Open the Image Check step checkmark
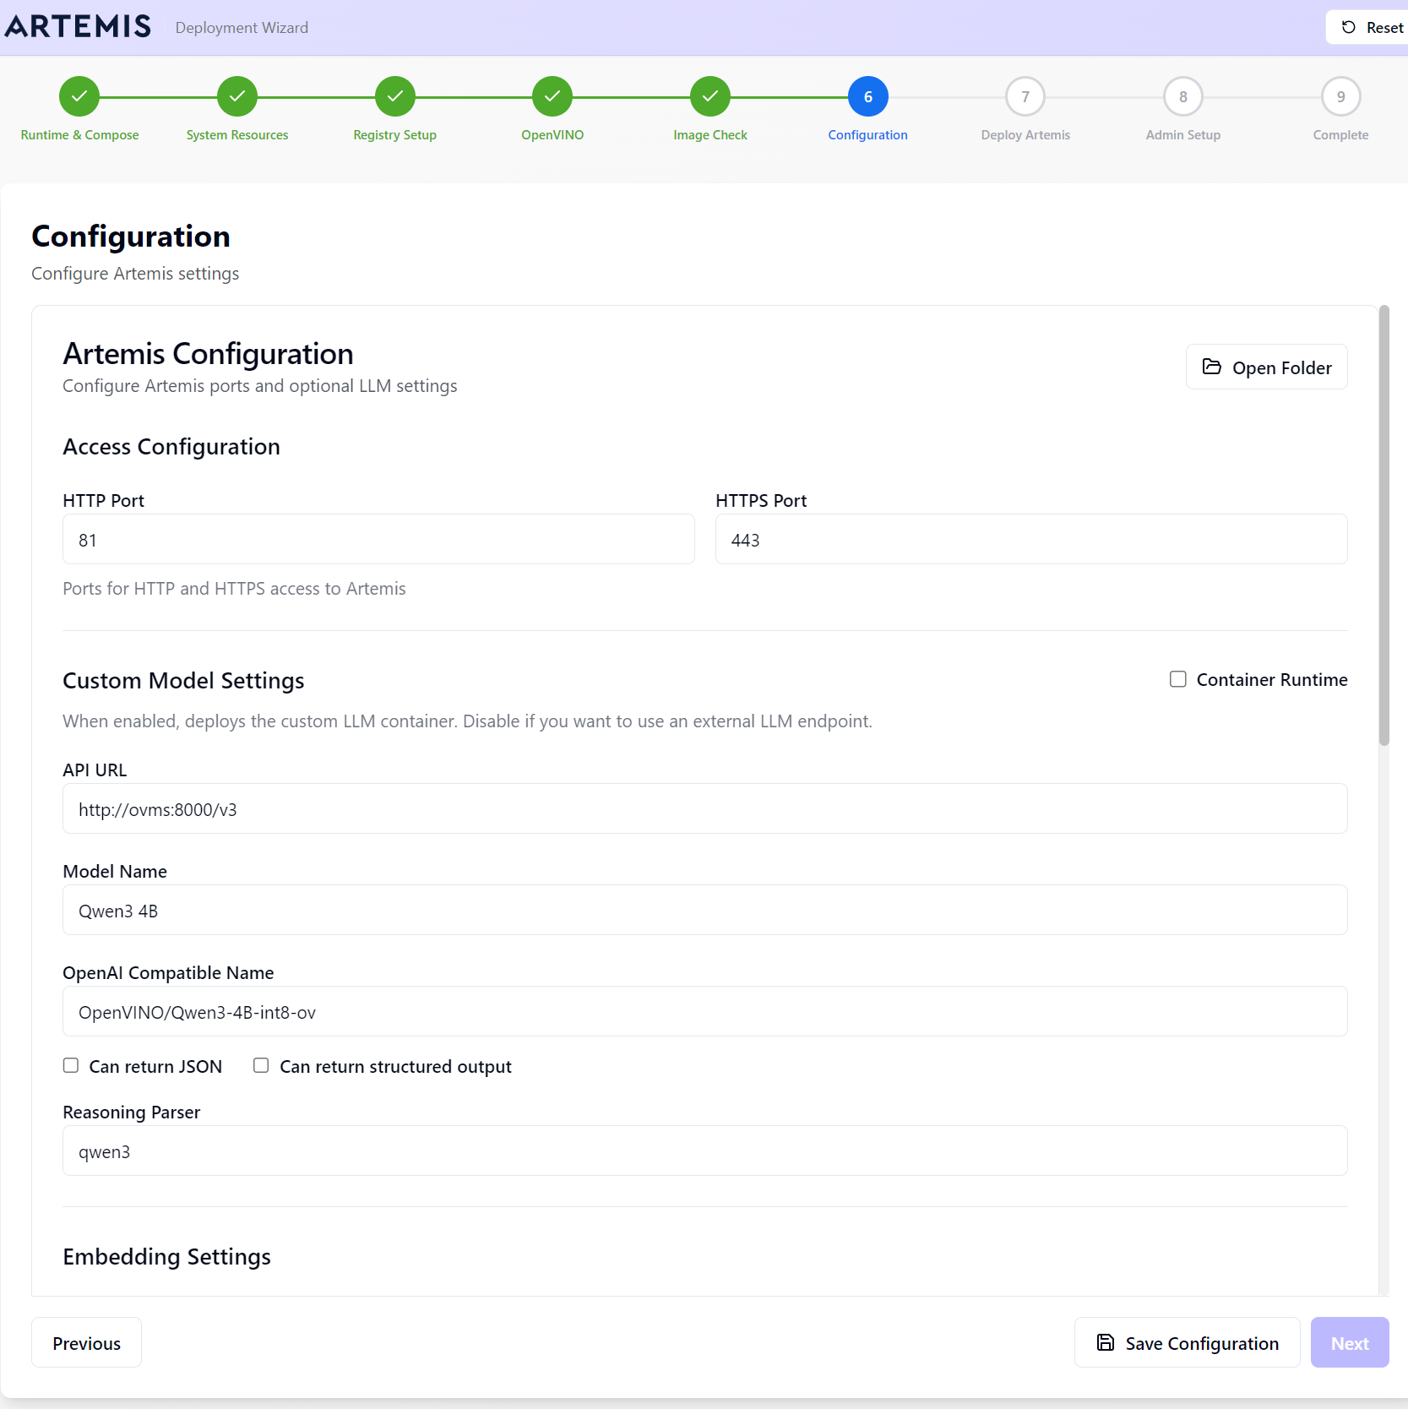 tap(710, 97)
